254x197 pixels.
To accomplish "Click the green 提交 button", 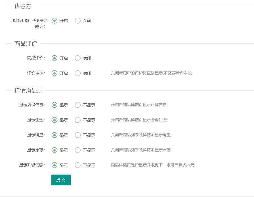I will click(61, 180).
